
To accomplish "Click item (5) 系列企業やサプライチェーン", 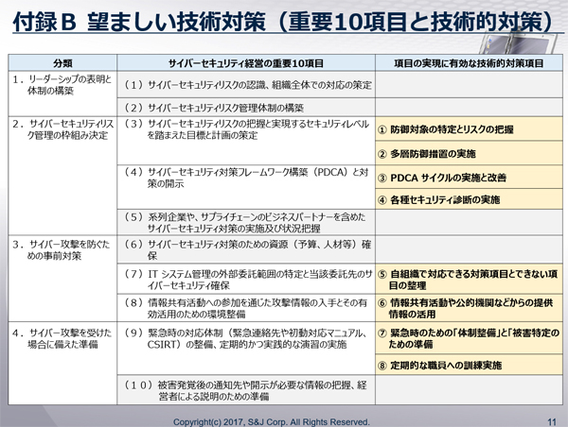I will tap(246, 222).
